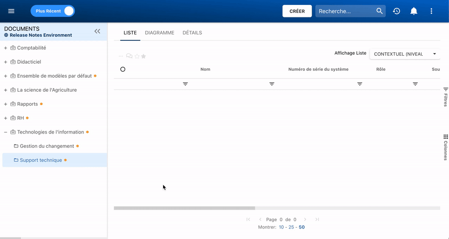Open the Colonnes side panel
The image size is (449, 239).
tap(446, 147)
